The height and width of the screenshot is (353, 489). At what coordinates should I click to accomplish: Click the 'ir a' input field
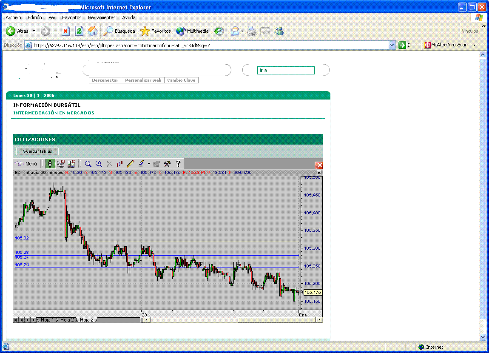pyautogui.click(x=286, y=71)
